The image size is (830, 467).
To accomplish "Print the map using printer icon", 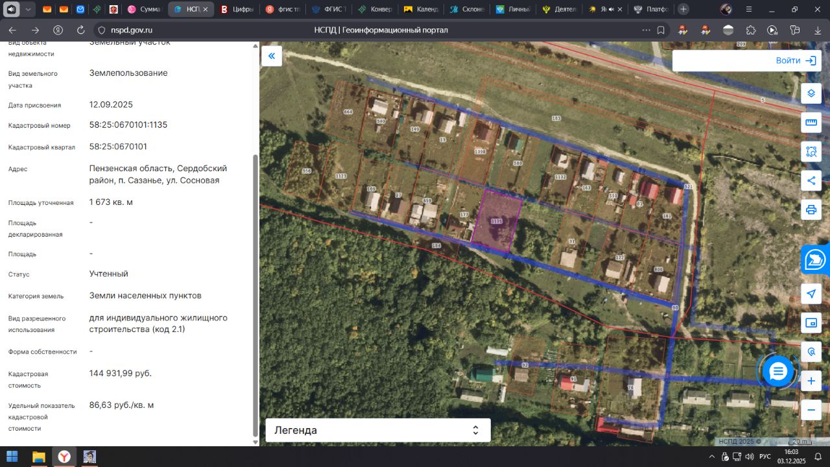I will coord(811,210).
